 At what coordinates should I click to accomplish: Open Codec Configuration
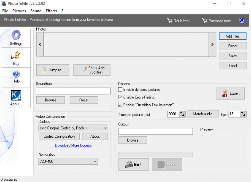(x=59, y=136)
